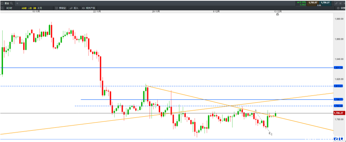Click the 22 11月 date axis label

coord(97,12)
